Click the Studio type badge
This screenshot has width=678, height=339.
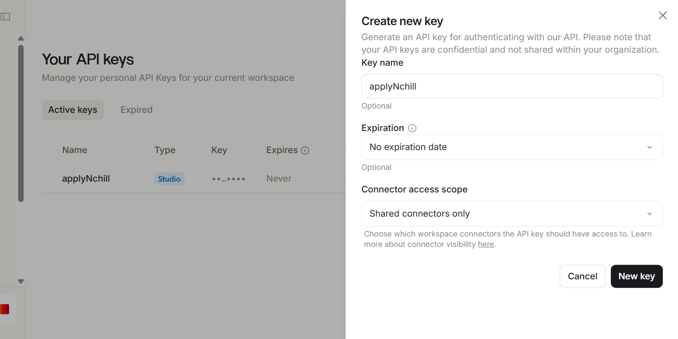tap(169, 179)
